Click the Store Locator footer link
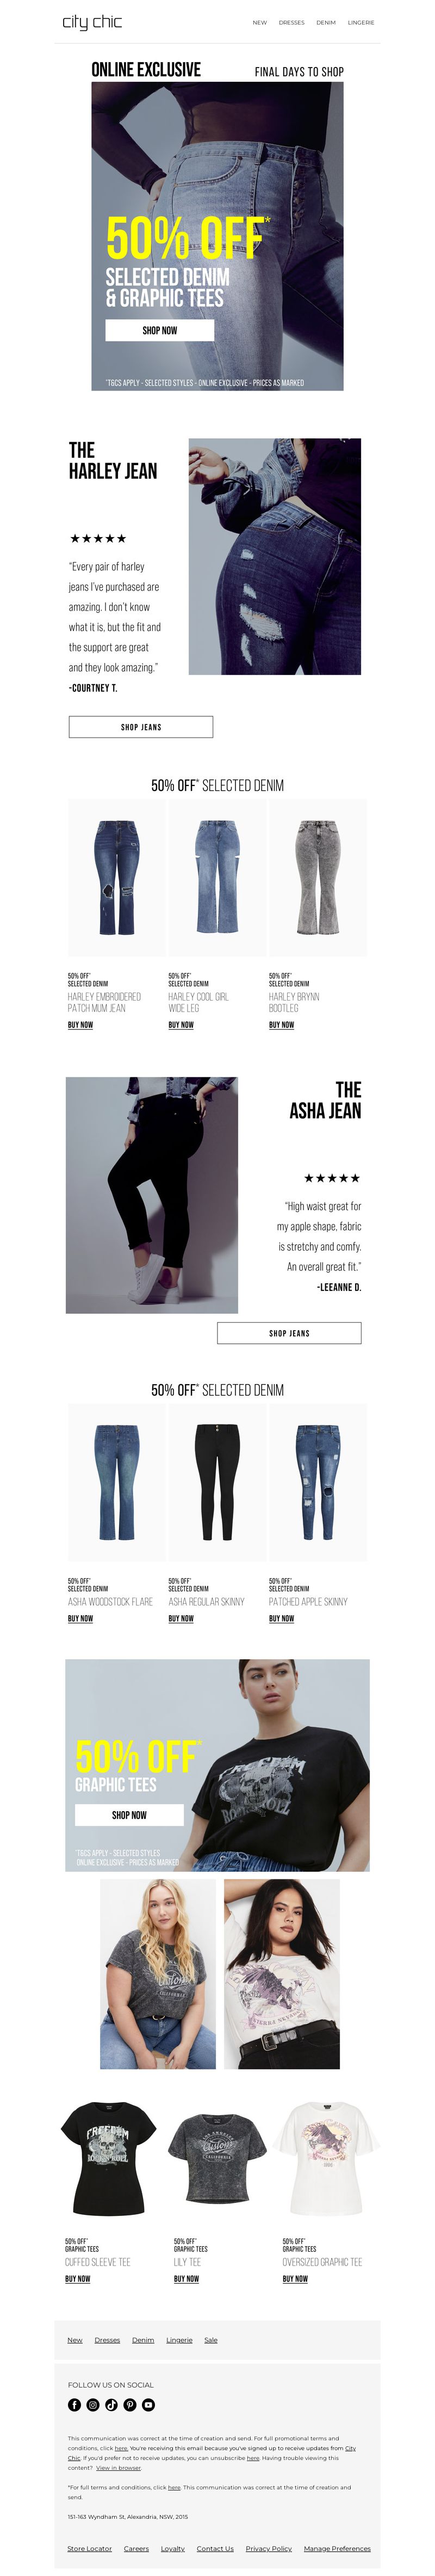Screen dimensions: 435x2576 click(x=90, y=2548)
